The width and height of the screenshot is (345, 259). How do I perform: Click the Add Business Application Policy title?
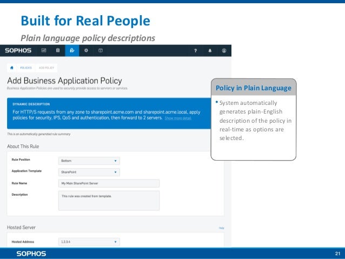click(x=65, y=81)
